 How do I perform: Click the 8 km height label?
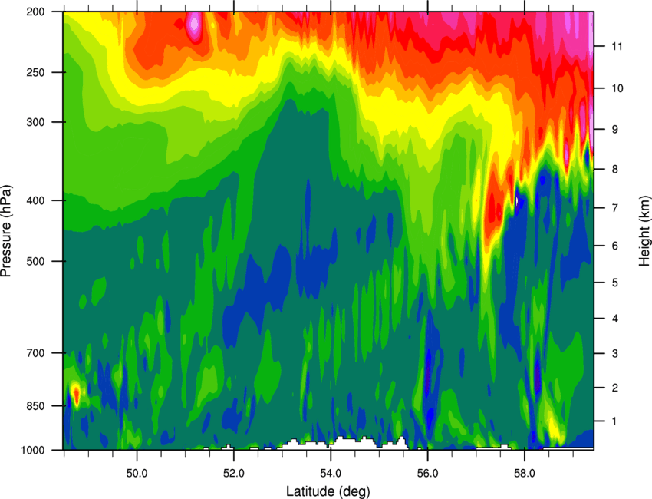pos(614,169)
